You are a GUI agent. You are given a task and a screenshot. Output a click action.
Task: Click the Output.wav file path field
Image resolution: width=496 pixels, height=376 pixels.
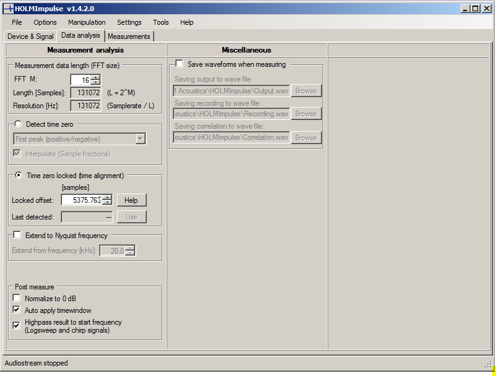232,91
